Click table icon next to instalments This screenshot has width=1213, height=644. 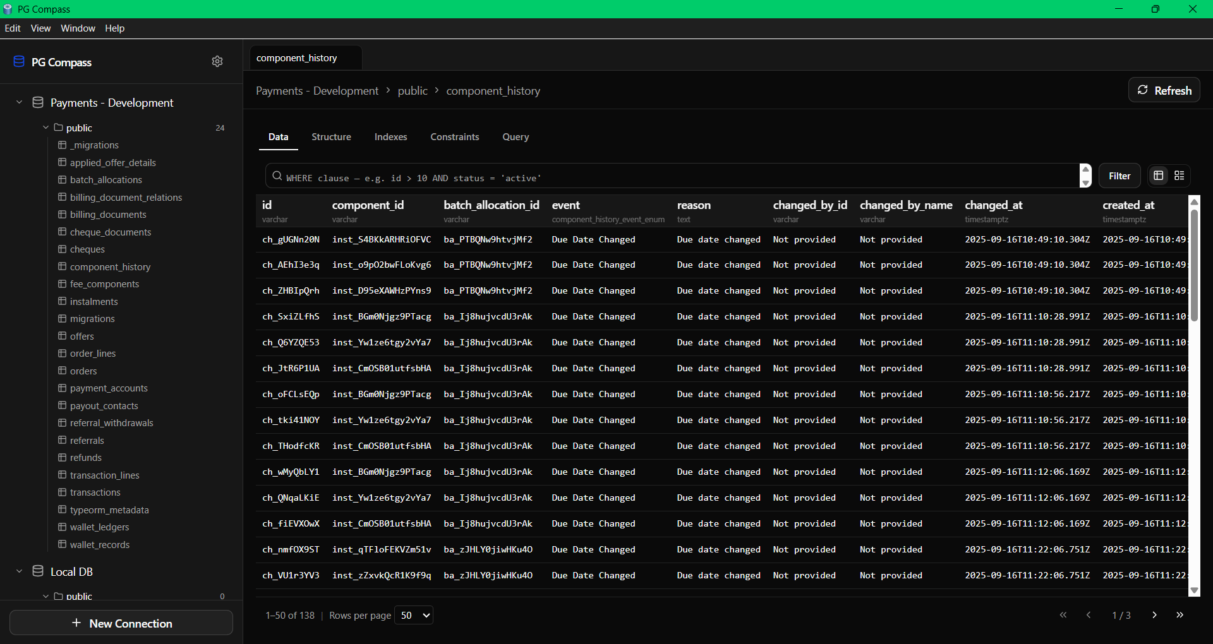click(62, 301)
